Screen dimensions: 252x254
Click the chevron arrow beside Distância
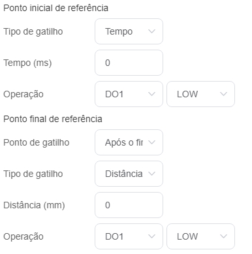[x=151, y=174]
